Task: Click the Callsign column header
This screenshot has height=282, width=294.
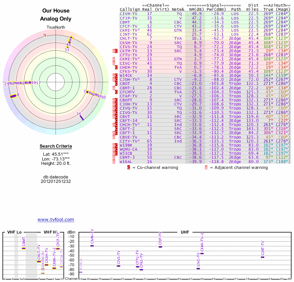Action: pos(130,10)
